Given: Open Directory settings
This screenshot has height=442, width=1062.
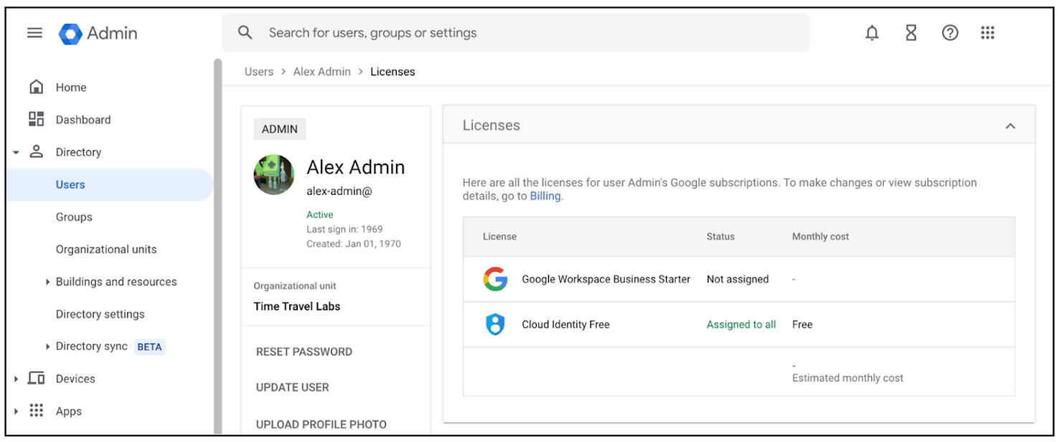Looking at the screenshot, I should pos(100,314).
